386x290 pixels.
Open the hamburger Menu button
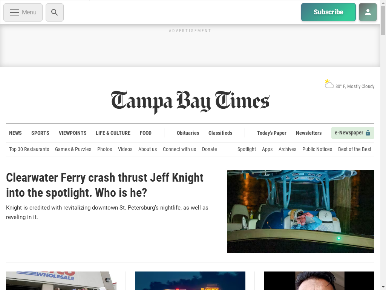(23, 12)
